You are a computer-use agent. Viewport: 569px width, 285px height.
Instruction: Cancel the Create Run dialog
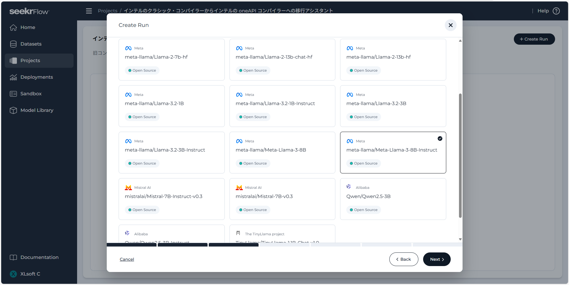pyautogui.click(x=127, y=259)
